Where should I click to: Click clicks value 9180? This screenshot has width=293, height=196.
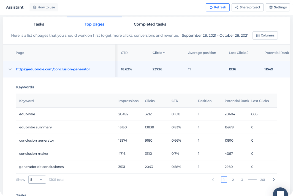pyautogui.click(x=148, y=140)
